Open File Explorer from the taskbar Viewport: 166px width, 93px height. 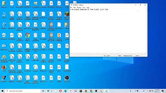click(101, 91)
